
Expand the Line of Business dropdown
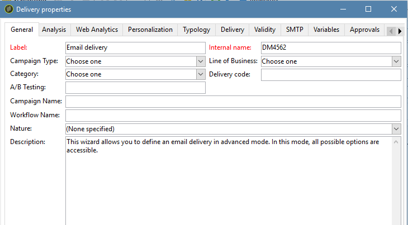coord(396,61)
